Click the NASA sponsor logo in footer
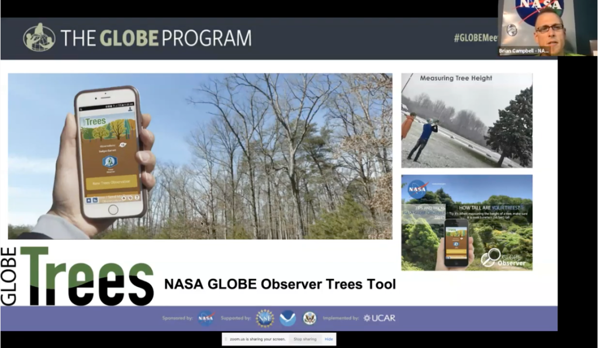The image size is (598, 348). tap(206, 318)
